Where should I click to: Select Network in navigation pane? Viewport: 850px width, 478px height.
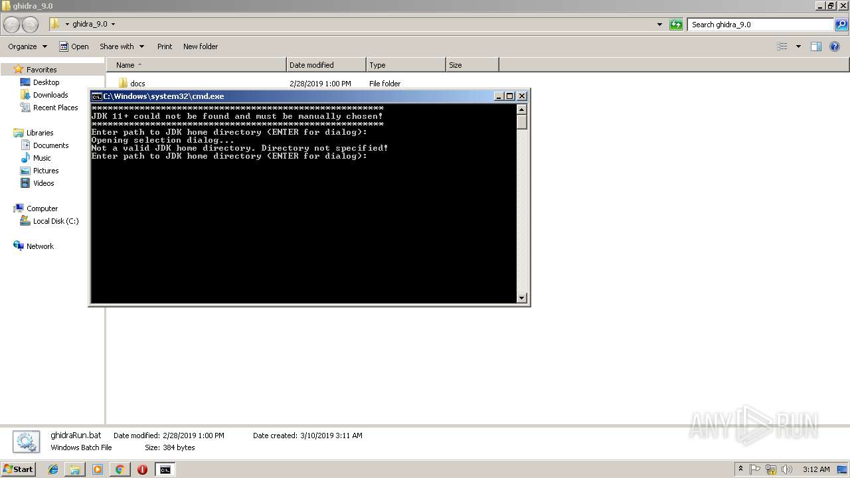point(40,246)
